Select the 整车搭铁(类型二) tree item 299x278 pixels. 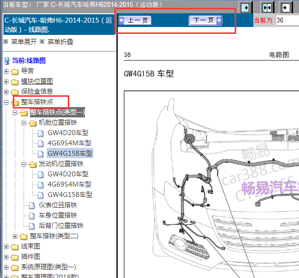pos(54,236)
